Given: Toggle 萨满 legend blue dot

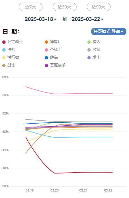Looking at the screenshot, I should tap(46, 58).
